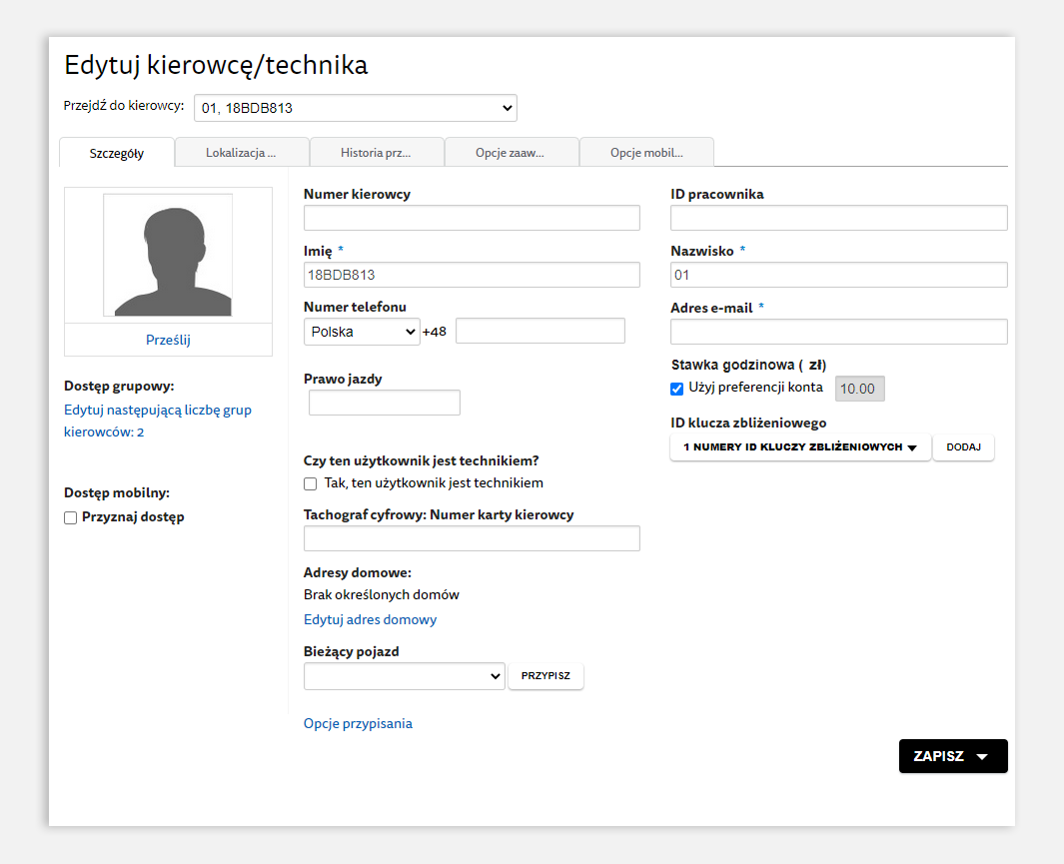Expand the Bieżący pojazd vehicle dropdown
The width and height of the screenshot is (1064, 864).
click(x=405, y=676)
